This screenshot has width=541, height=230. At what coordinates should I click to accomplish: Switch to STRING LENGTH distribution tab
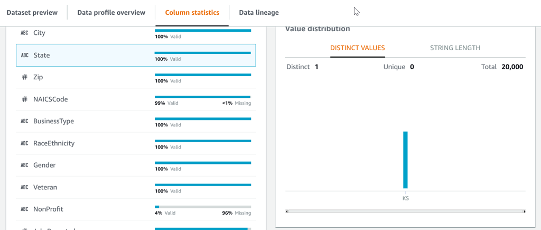pyautogui.click(x=455, y=48)
